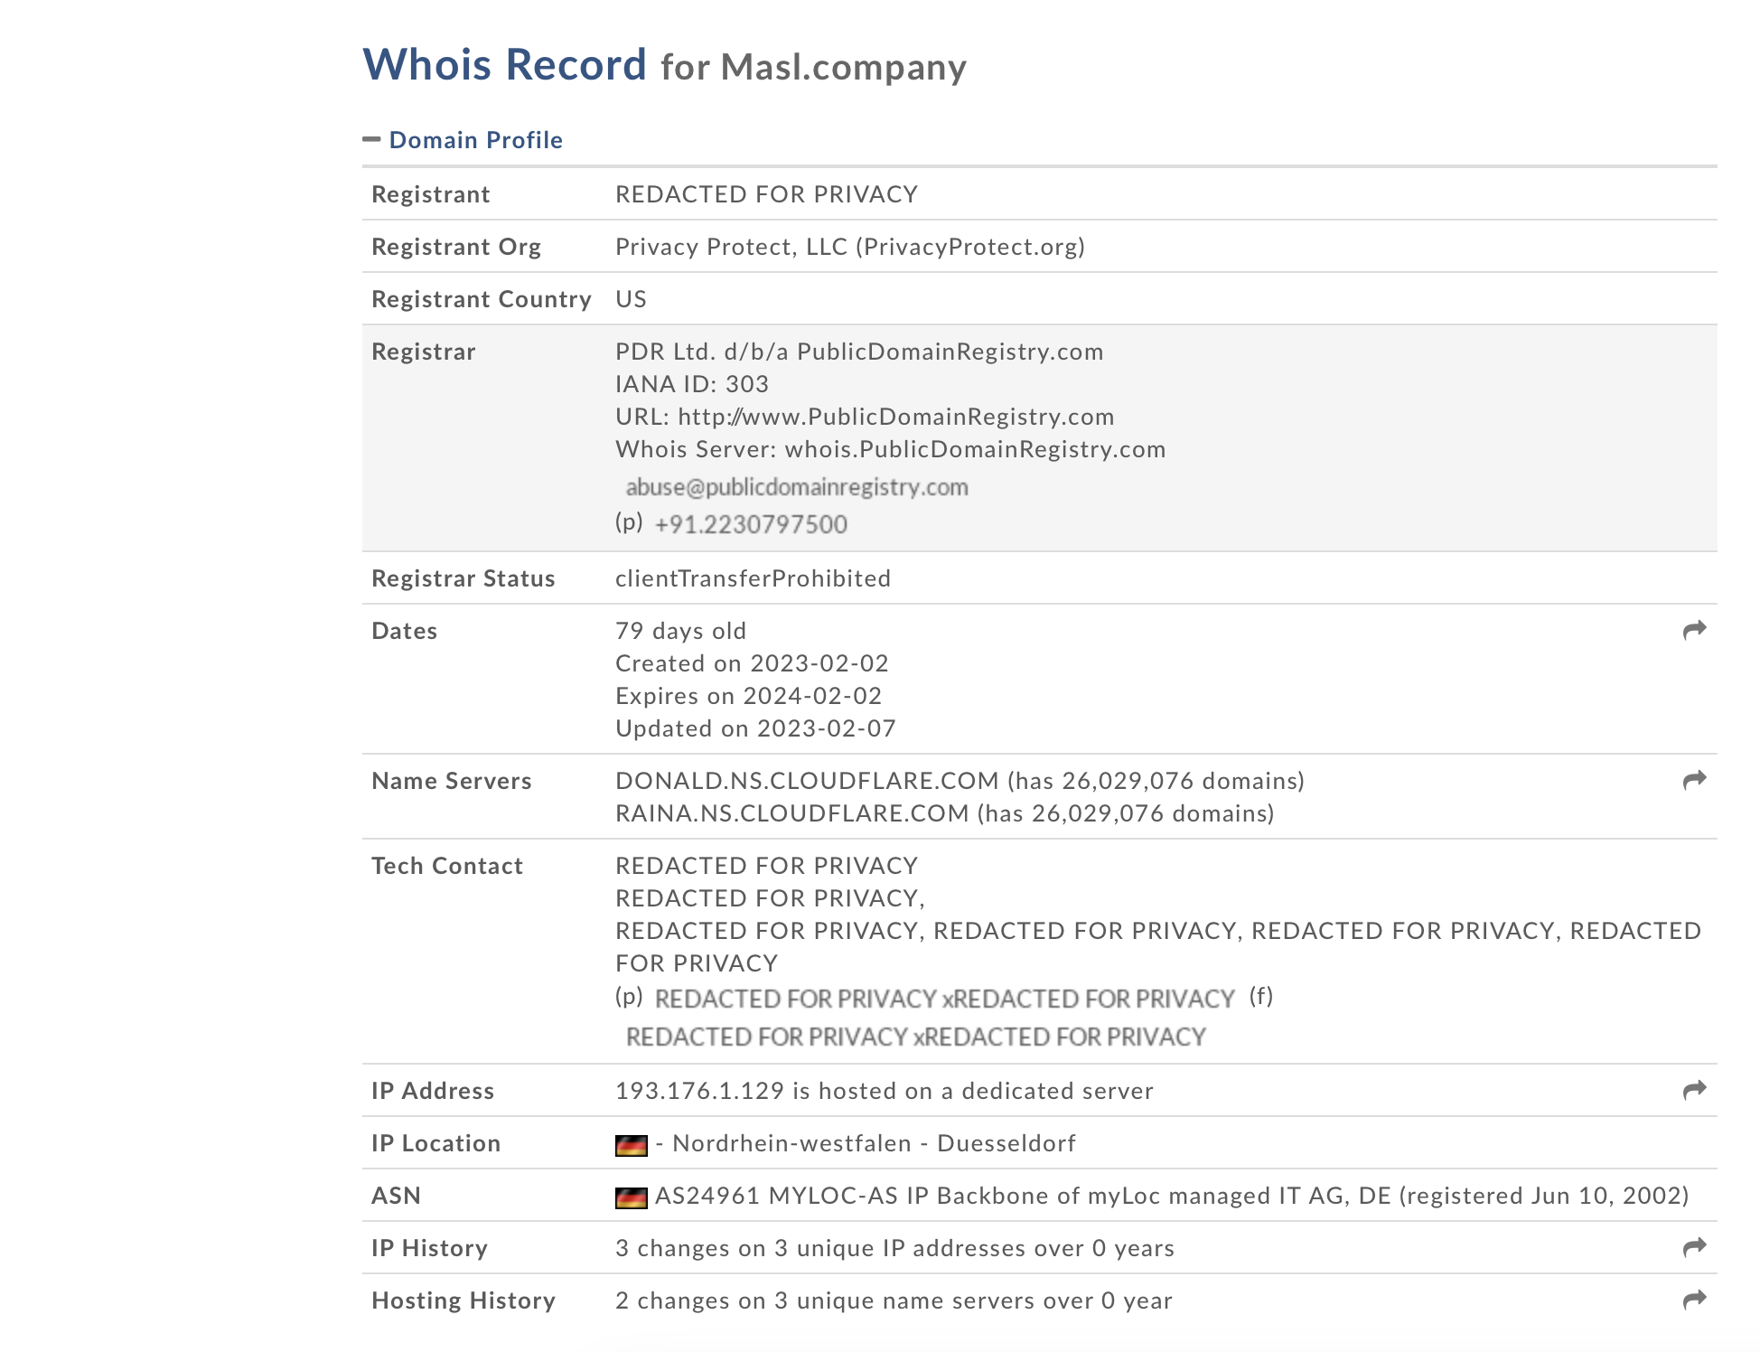The width and height of the screenshot is (1760, 1352).
Task: Click the German flag in the ASN row
Action: [631, 1197]
